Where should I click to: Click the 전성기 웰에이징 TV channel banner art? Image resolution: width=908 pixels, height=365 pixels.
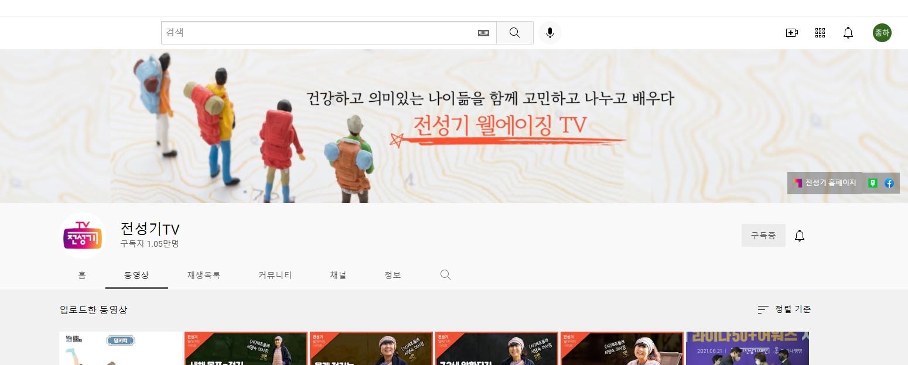(454, 126)
